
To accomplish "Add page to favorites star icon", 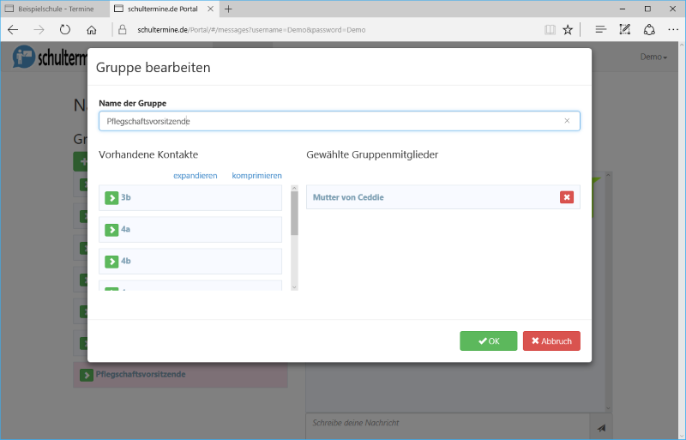I will [x=568, y=30].
